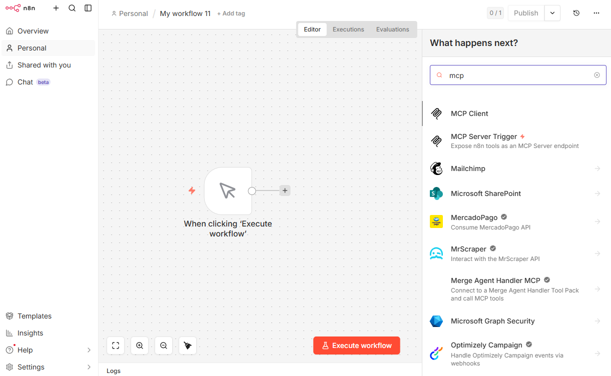Viewport: 611px width, 376px height.
Task: Click the lightning trigger indicator icon
Action: (192, 190)
